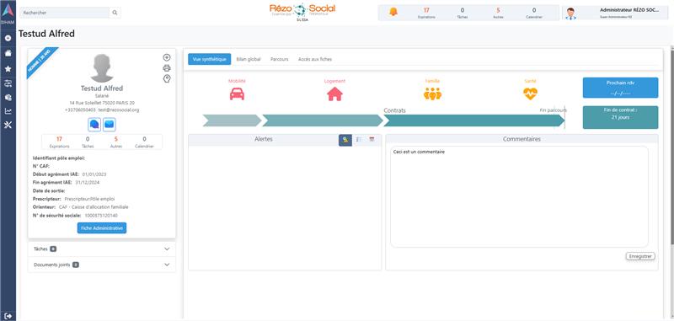The height and width of the screenshot is (321, 674).
Task: Click the Santé heart icon
Action: point(530,94)
